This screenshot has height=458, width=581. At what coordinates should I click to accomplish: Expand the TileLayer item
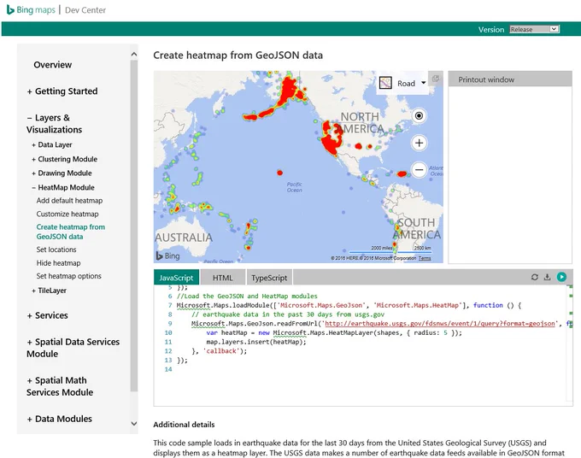tap(49, 291)
